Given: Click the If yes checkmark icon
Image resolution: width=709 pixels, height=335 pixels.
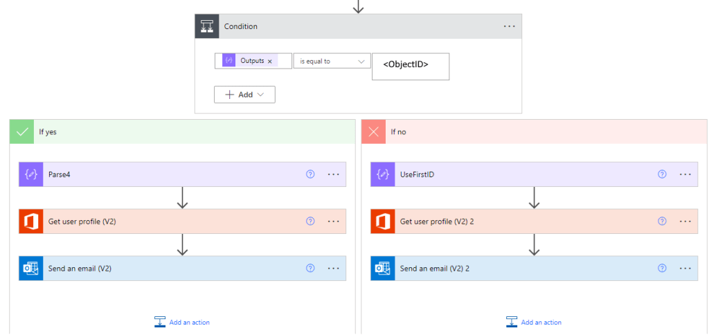Looking at the screenshot, I should coord(21,132).
